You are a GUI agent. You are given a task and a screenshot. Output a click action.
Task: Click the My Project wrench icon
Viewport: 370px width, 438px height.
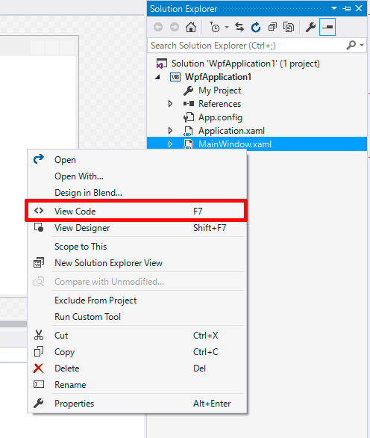189,90
